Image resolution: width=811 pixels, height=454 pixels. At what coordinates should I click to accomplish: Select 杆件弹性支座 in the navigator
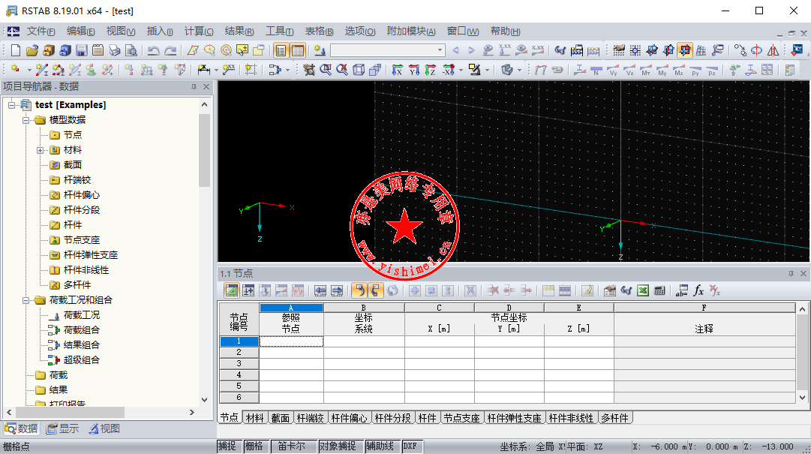(91, 255)
